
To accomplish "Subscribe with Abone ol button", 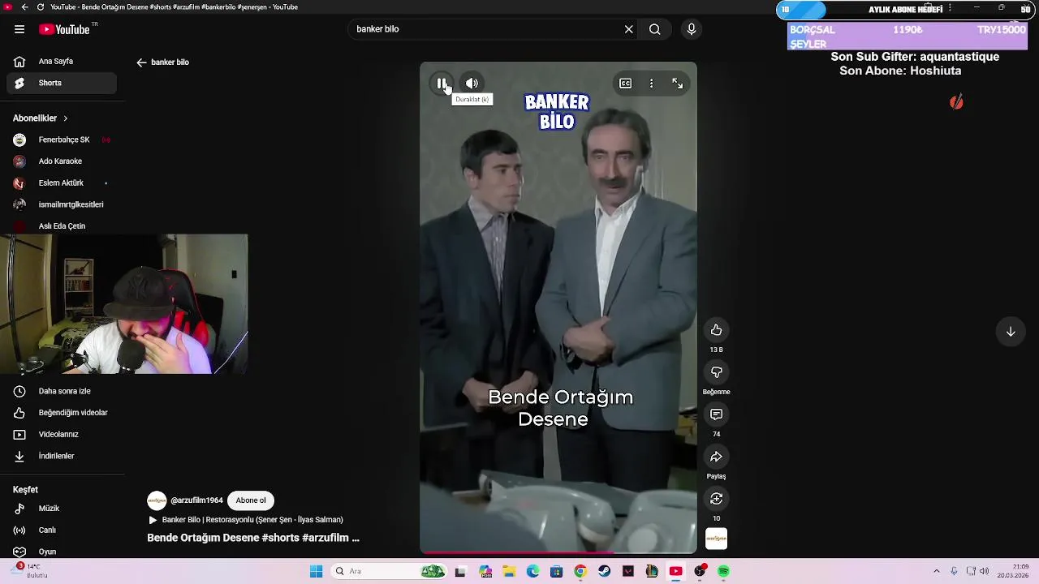I will [251, 500].
